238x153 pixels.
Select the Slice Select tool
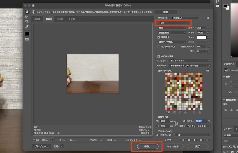pos(27,17)
